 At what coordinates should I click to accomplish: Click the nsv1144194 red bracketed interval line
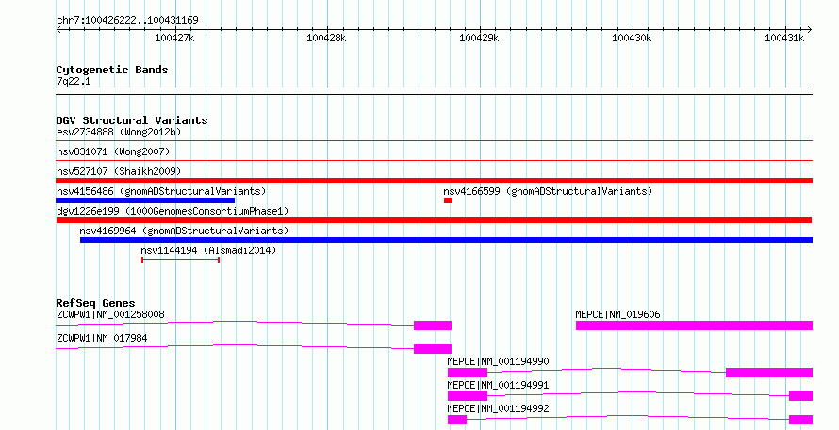tap(181, 260)
